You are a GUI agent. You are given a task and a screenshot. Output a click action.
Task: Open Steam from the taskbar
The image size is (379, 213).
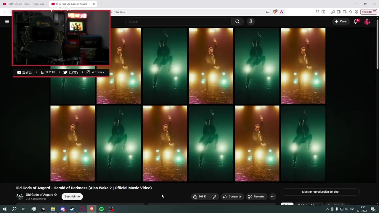(x=72, y=209)
